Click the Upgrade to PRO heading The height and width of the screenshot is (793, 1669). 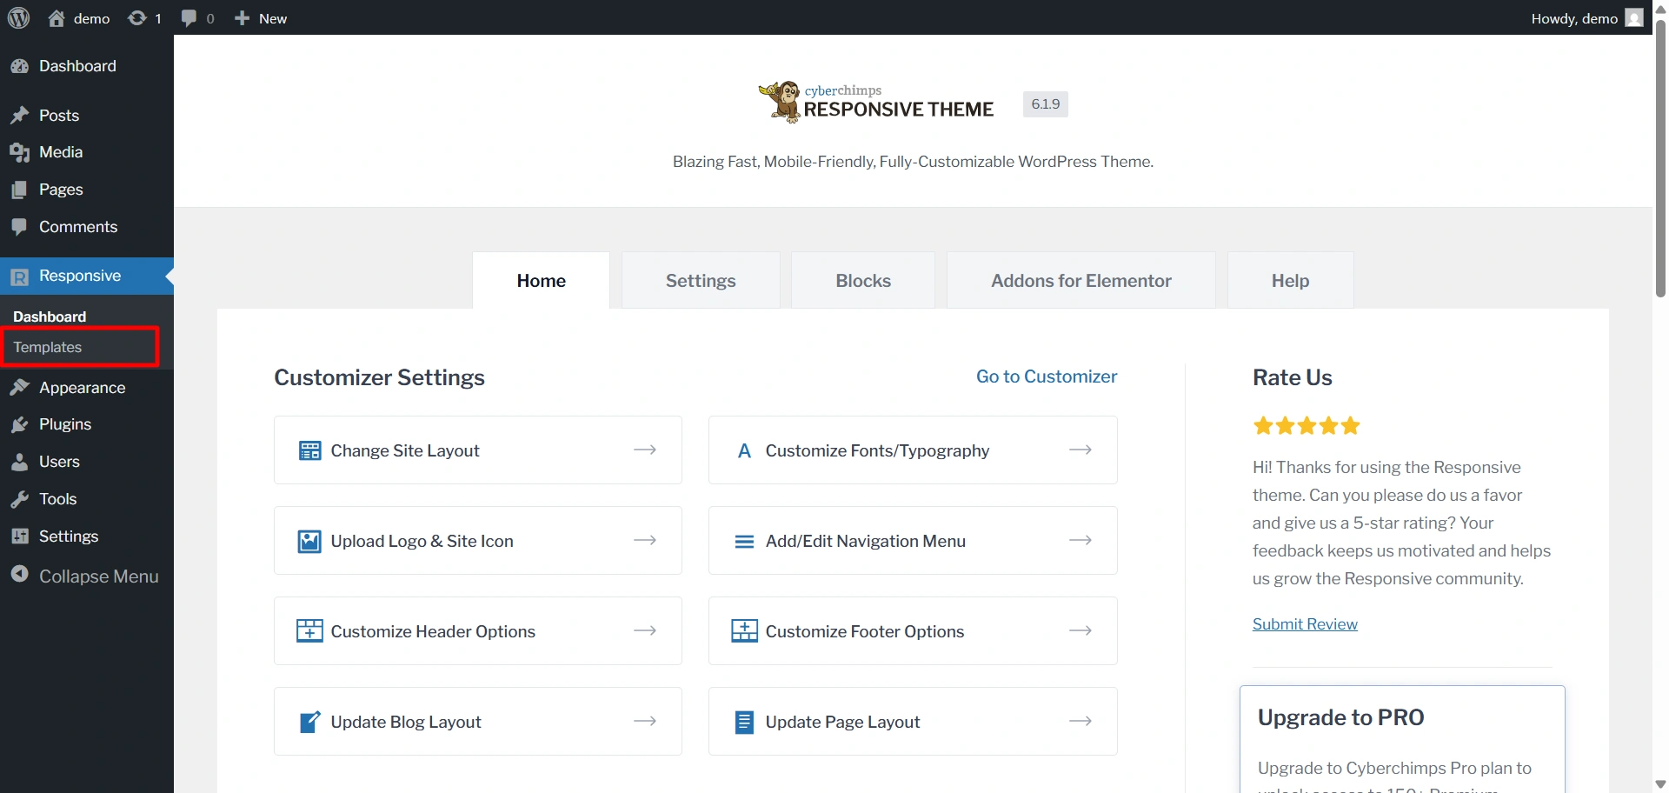[x=1340, y=717]
